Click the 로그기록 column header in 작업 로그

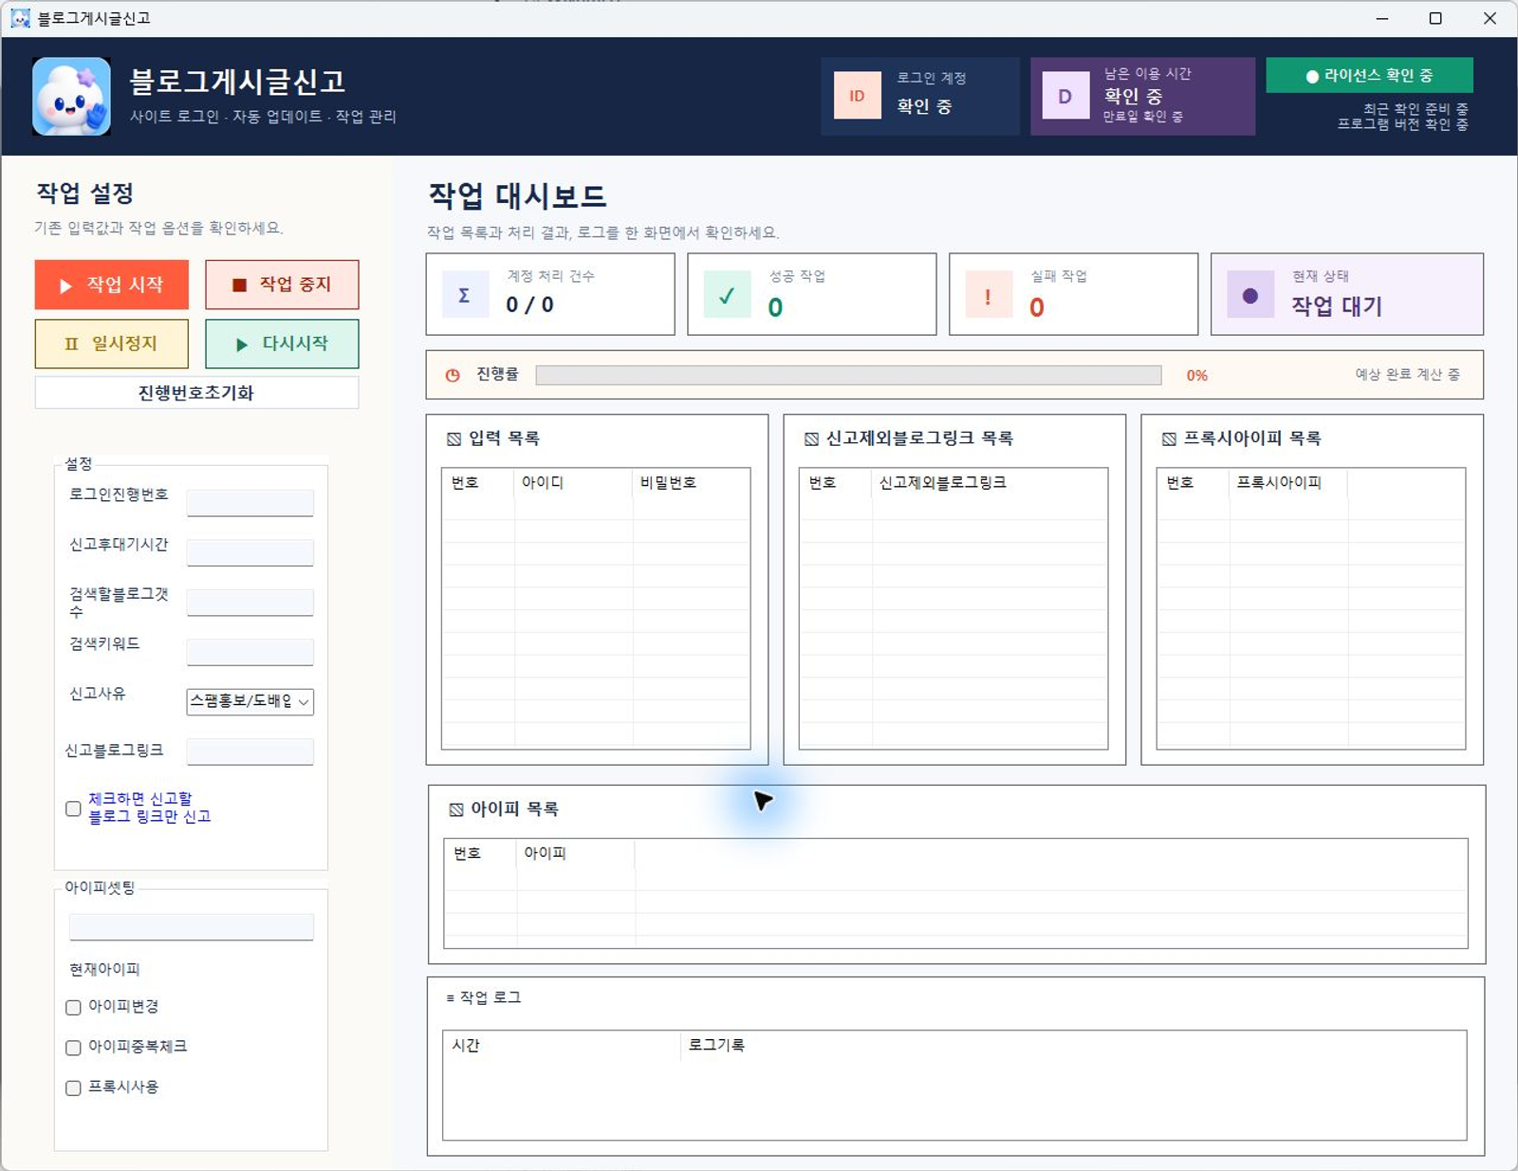coord(1073,1046)
